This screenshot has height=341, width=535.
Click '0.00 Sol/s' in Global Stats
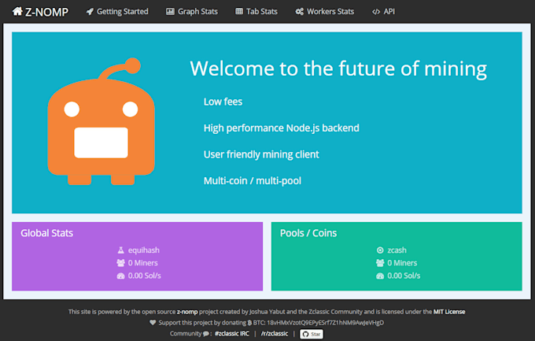tap(144, 276)
